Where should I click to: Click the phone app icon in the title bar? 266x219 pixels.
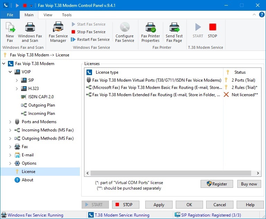[x=6, y=6]
